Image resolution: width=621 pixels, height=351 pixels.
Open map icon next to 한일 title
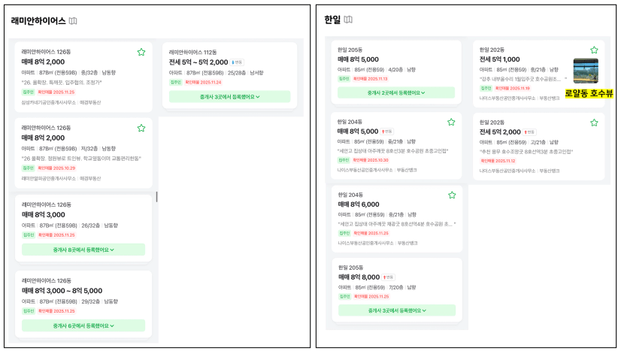click(x=348, y=20)
